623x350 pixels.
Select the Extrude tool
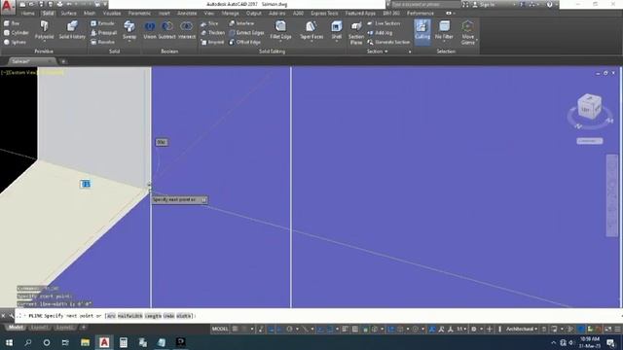point(102,23)
